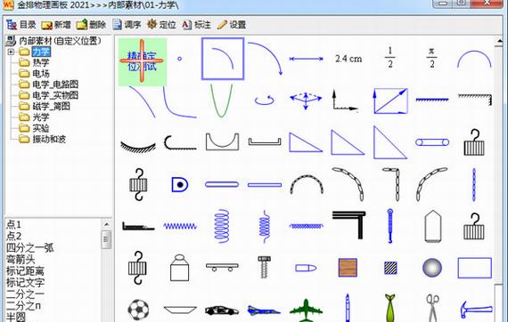Click the 新增 toolbar button
Screen dimensions: 508x322
point(56,25)
